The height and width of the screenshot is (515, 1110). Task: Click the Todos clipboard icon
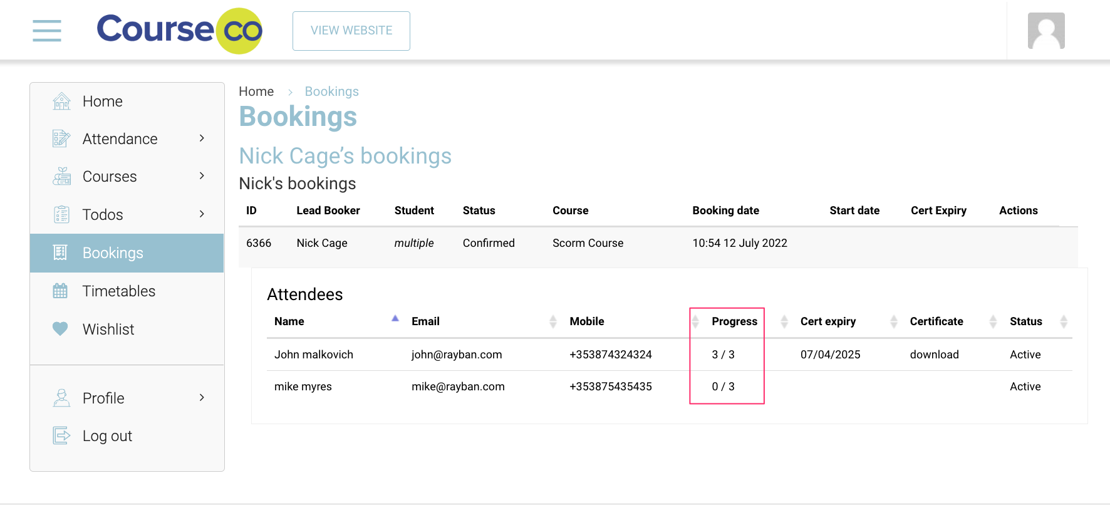pos(61,215)
